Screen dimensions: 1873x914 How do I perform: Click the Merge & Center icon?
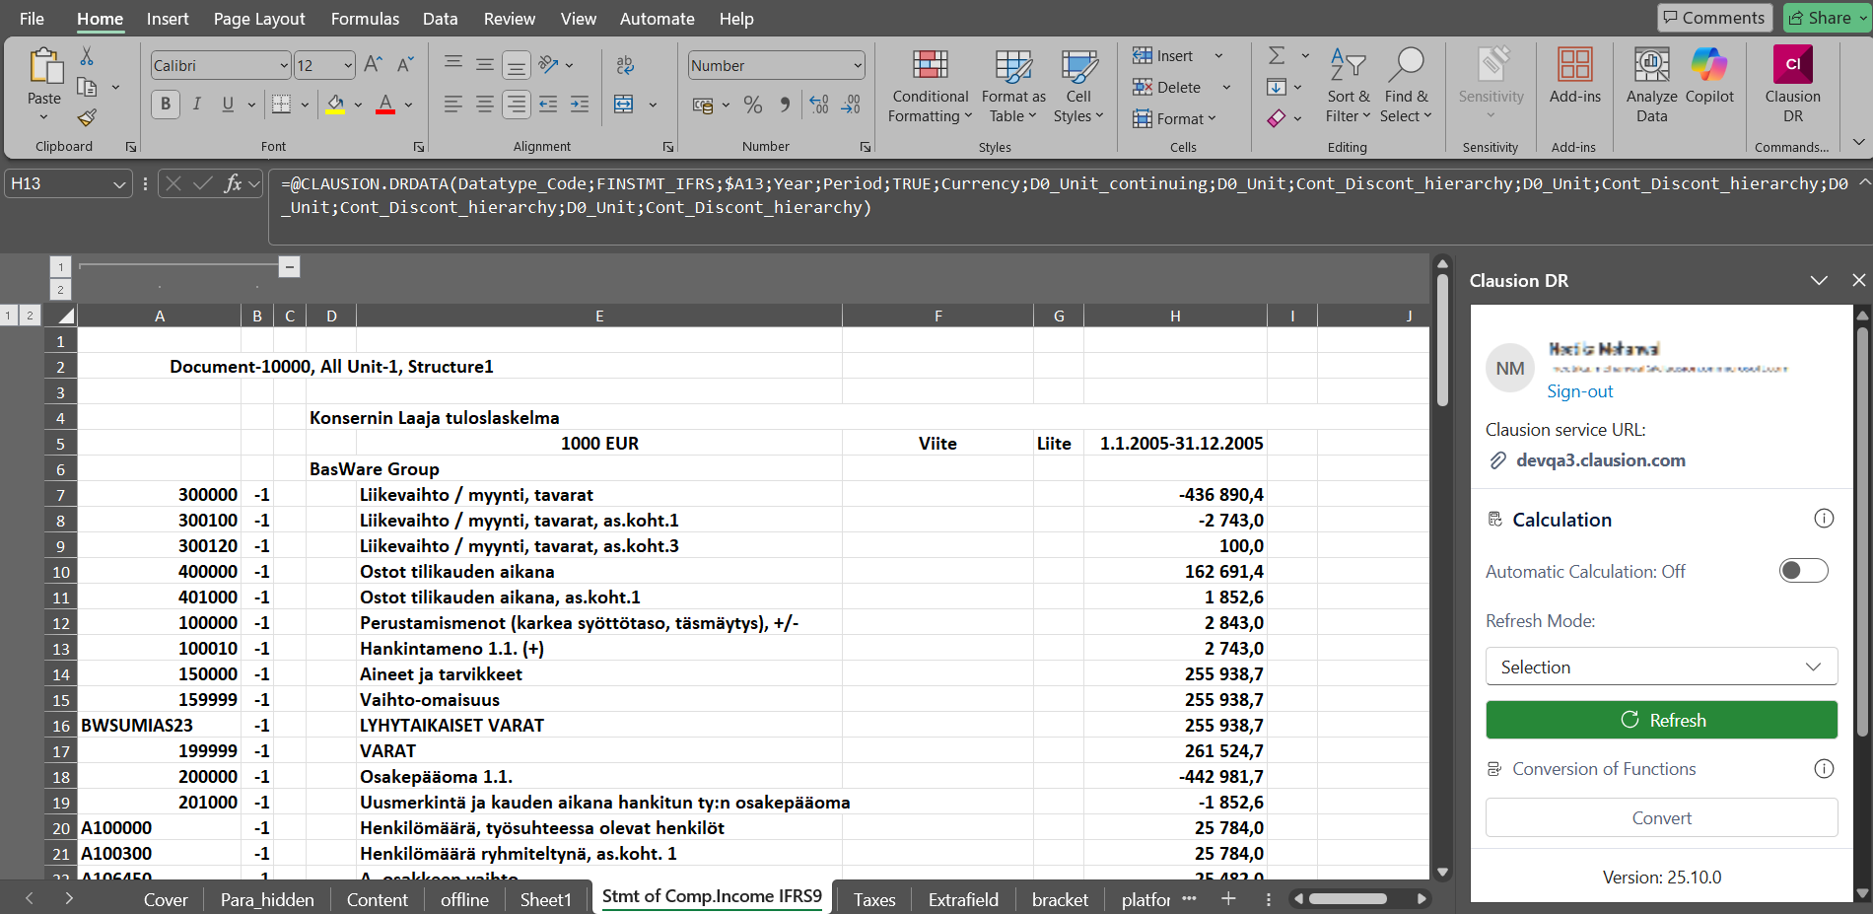[624, 105]
